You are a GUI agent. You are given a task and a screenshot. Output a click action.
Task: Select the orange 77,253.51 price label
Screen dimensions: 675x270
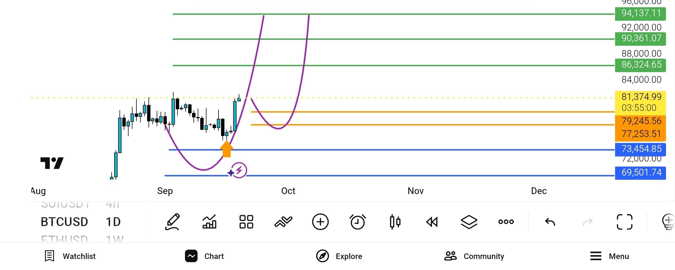click(640, 134)
